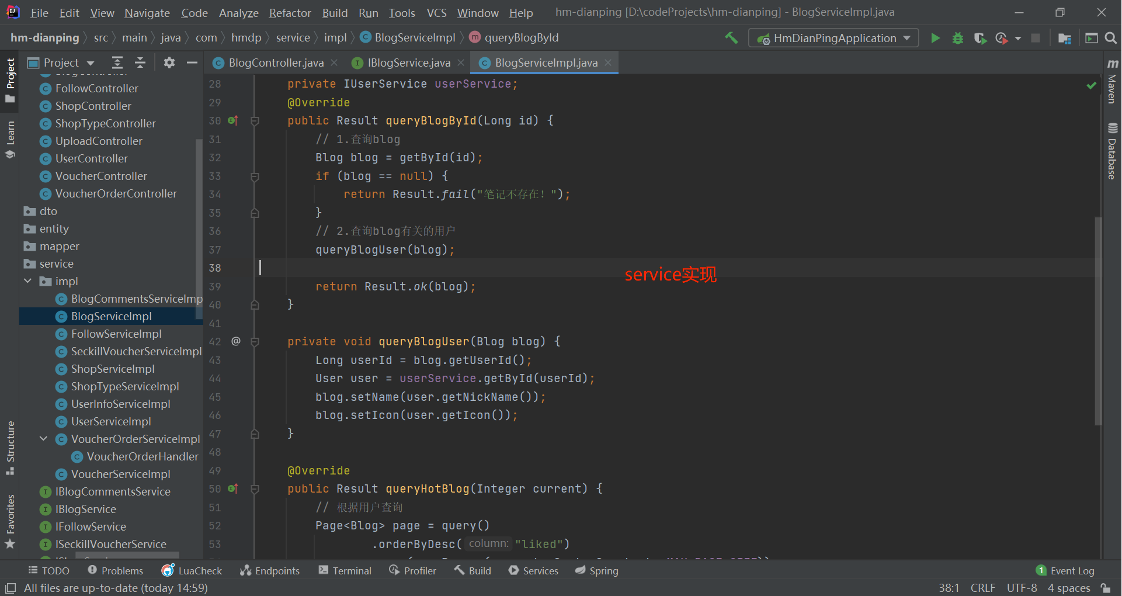
Task: Start debugging with the bug icon
Action: (958, 38)
